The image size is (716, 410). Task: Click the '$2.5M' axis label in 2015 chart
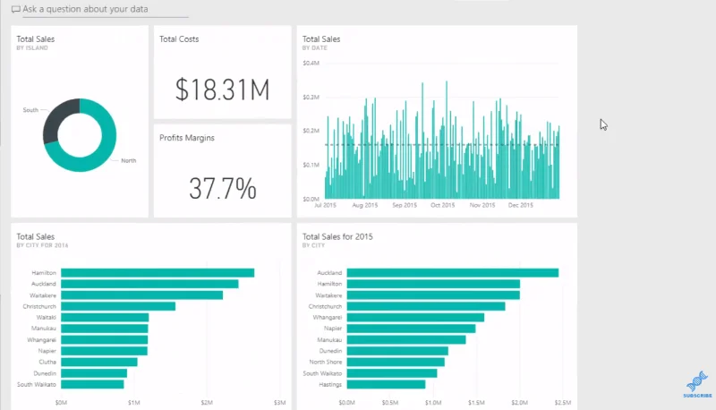point(563,403)
